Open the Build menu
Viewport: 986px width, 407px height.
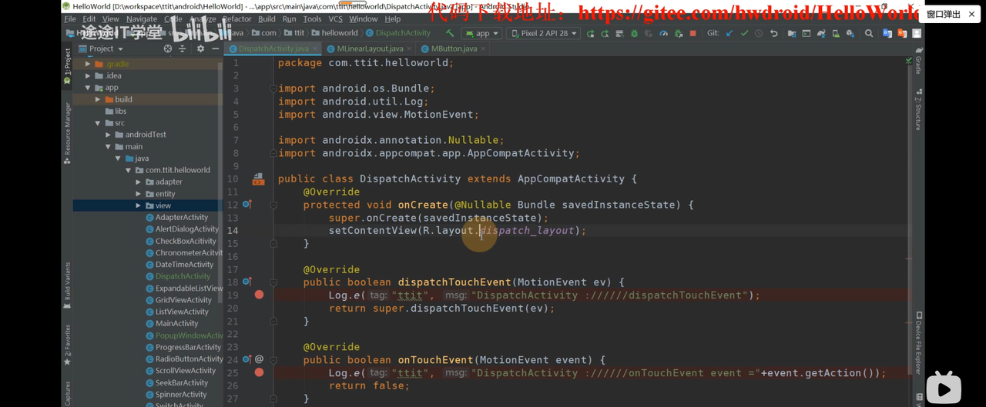click(267, 18)
